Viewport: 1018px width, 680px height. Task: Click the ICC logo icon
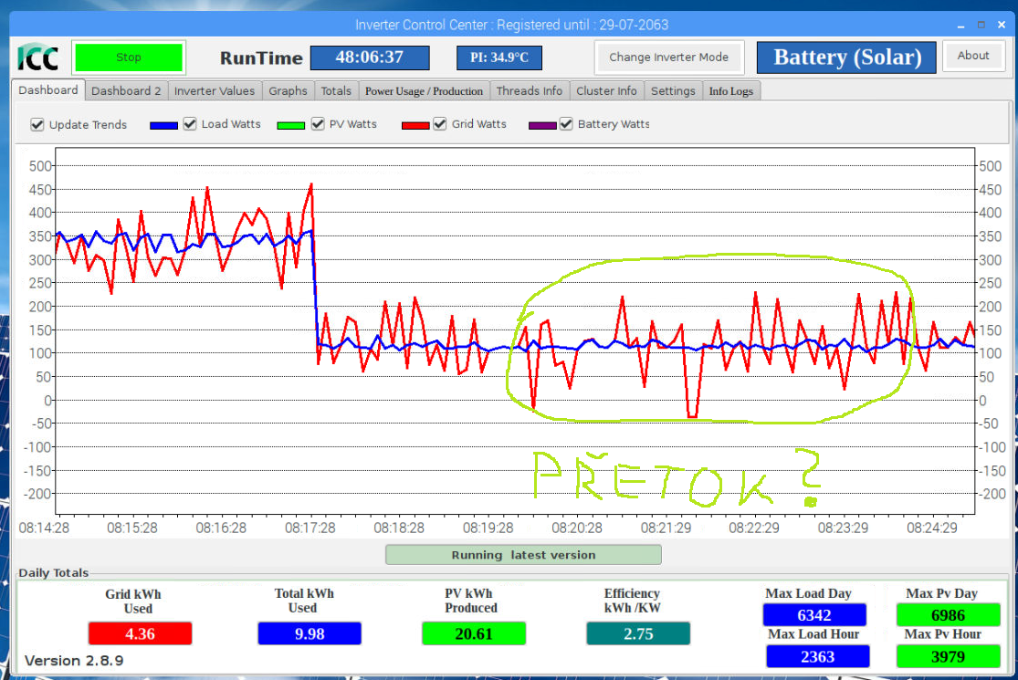tap(38, 58)
